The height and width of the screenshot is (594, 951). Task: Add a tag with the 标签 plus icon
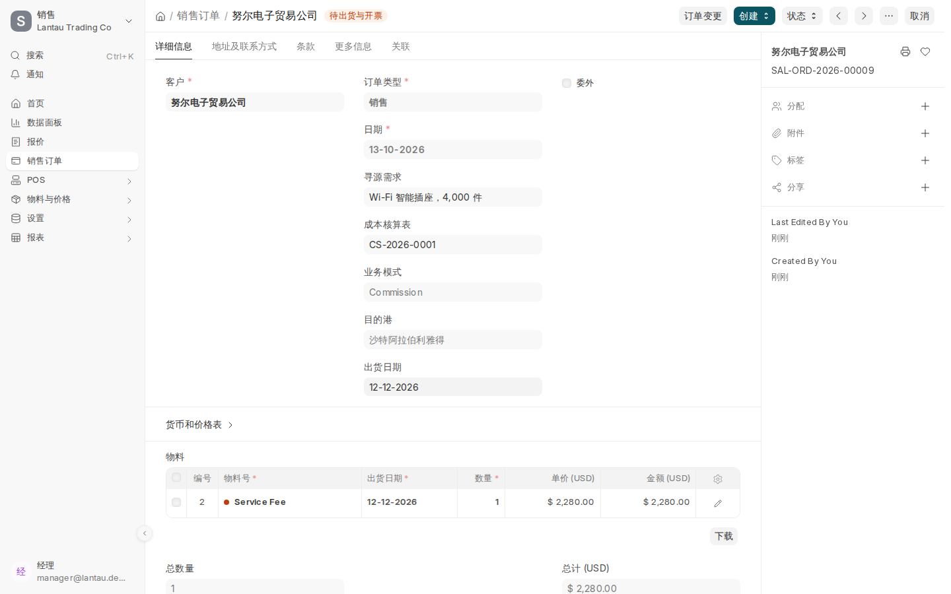click(925, 160)
